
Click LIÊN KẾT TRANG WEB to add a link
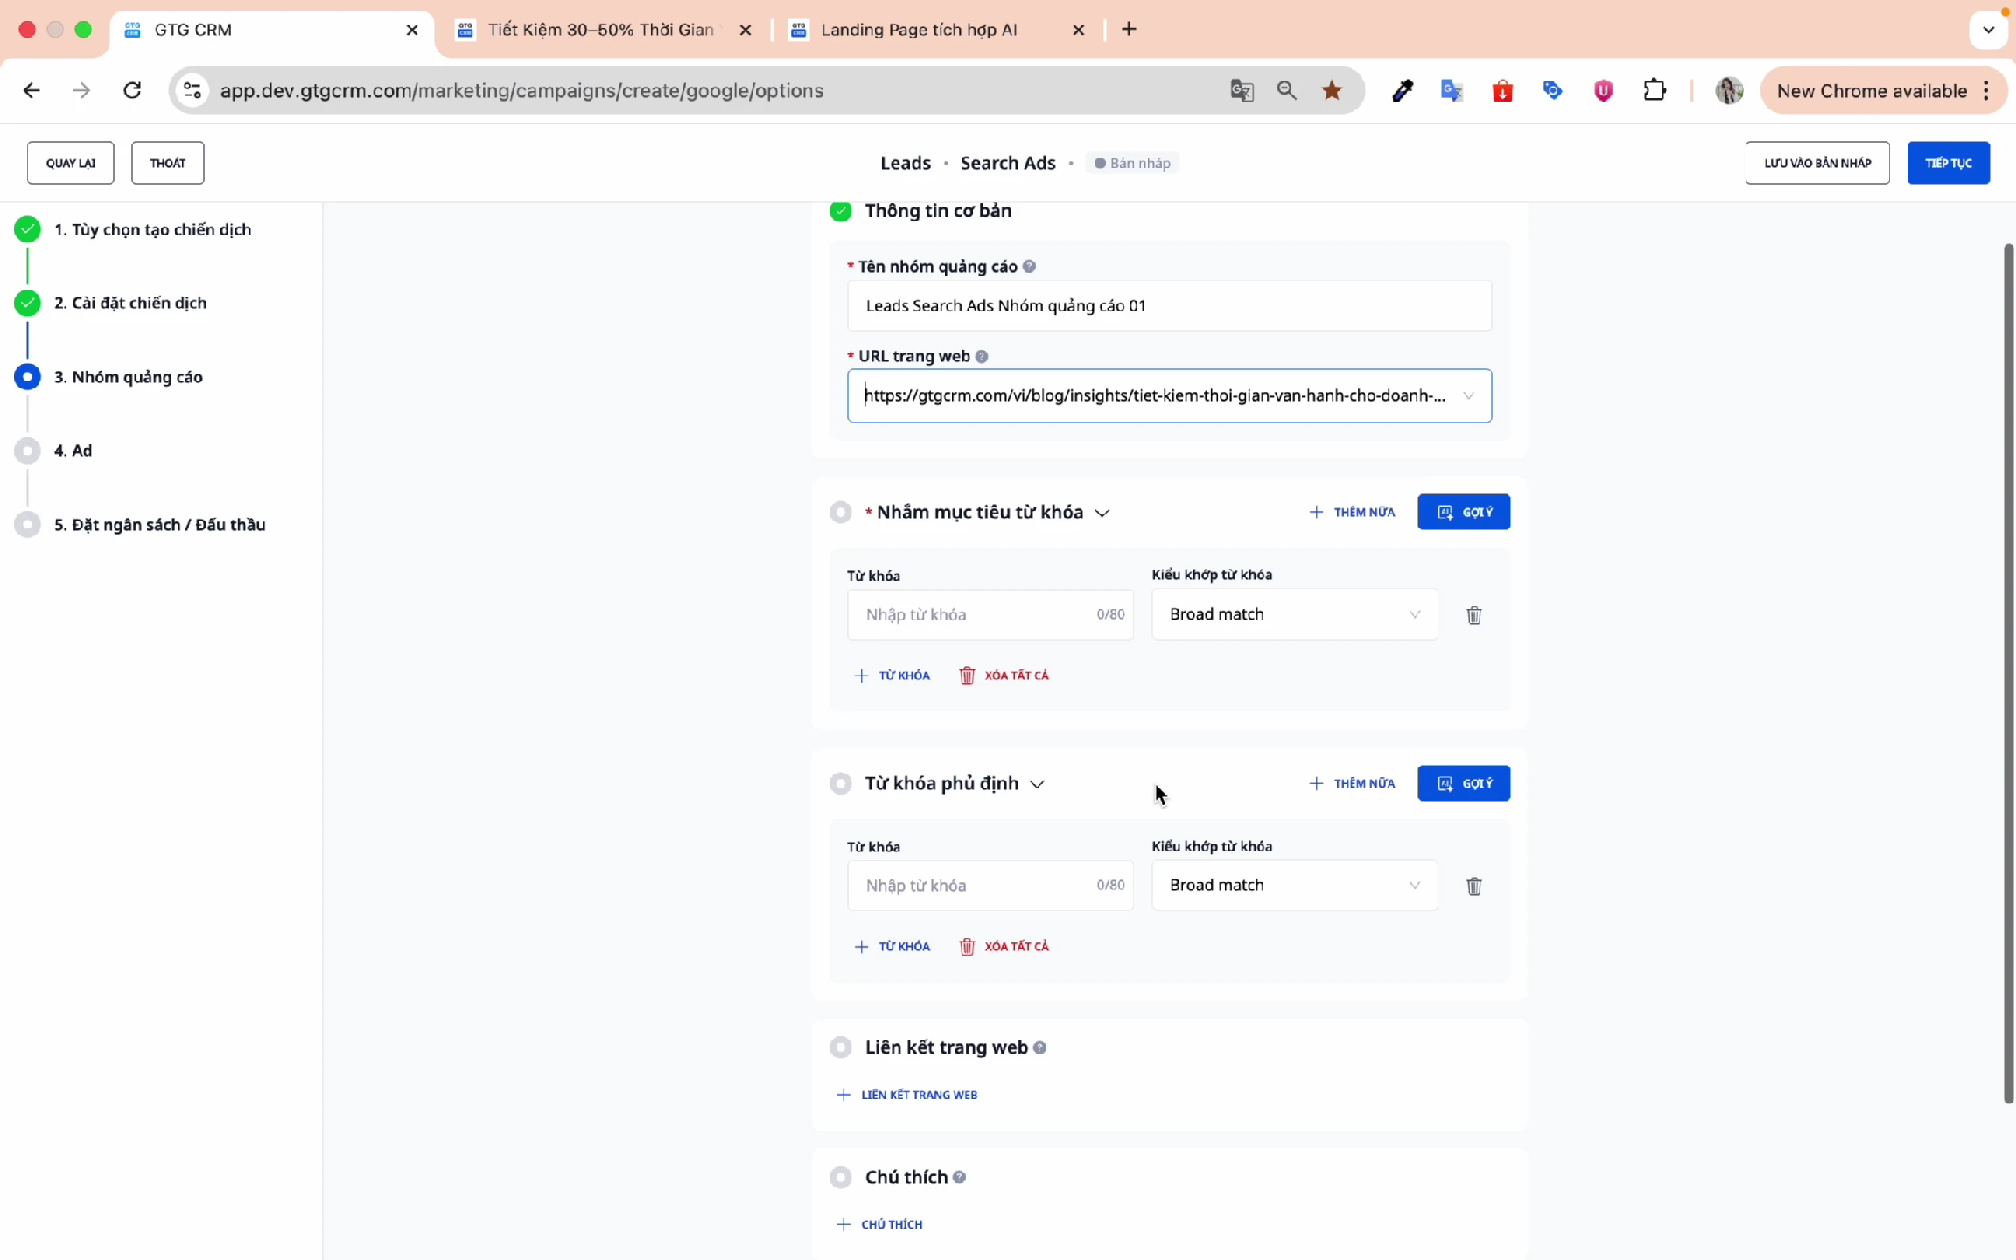[907, 1094]
